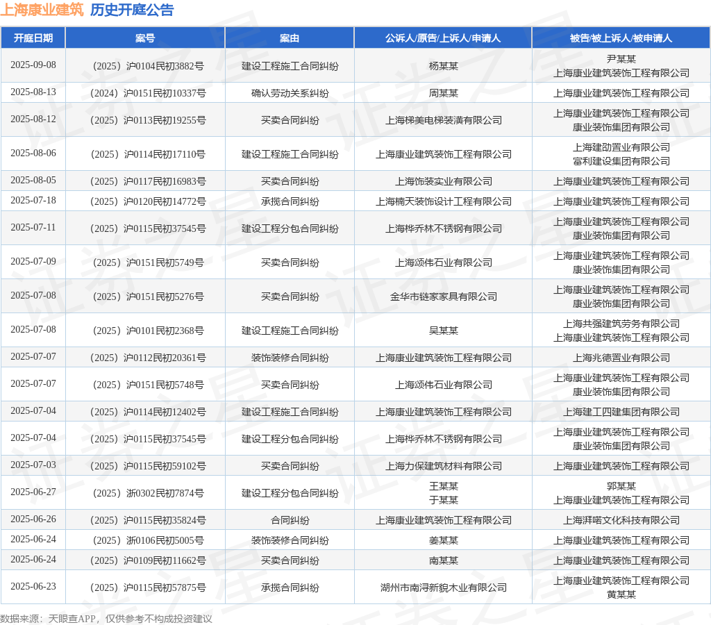The width and height of the screenshot is (711, 625).
Task: Click the date 2025-06-26
Action: pos(33,519)
